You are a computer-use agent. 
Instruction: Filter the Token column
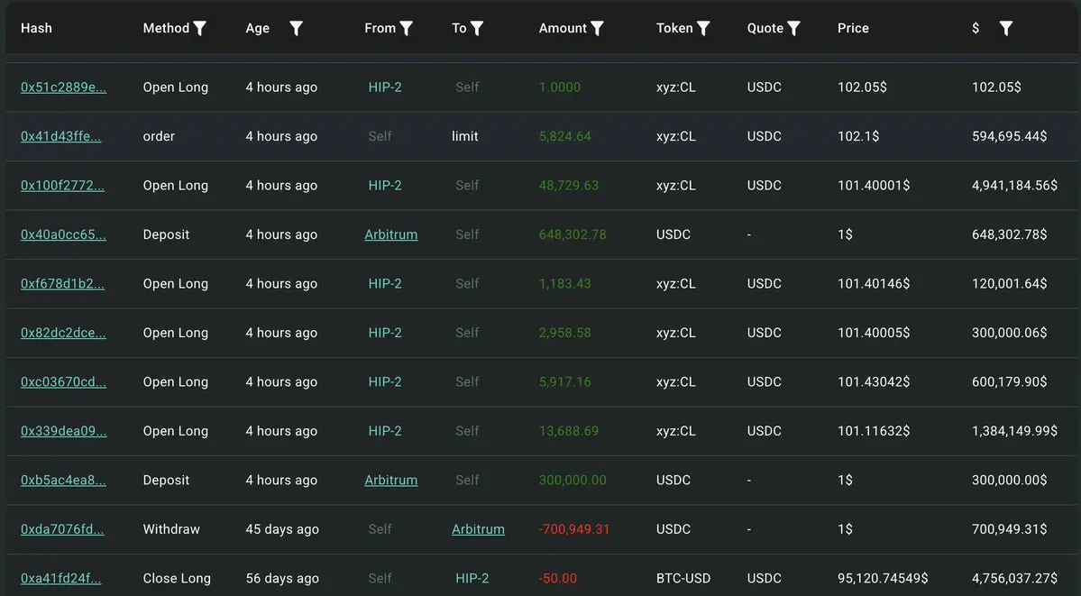pos(703,29)
